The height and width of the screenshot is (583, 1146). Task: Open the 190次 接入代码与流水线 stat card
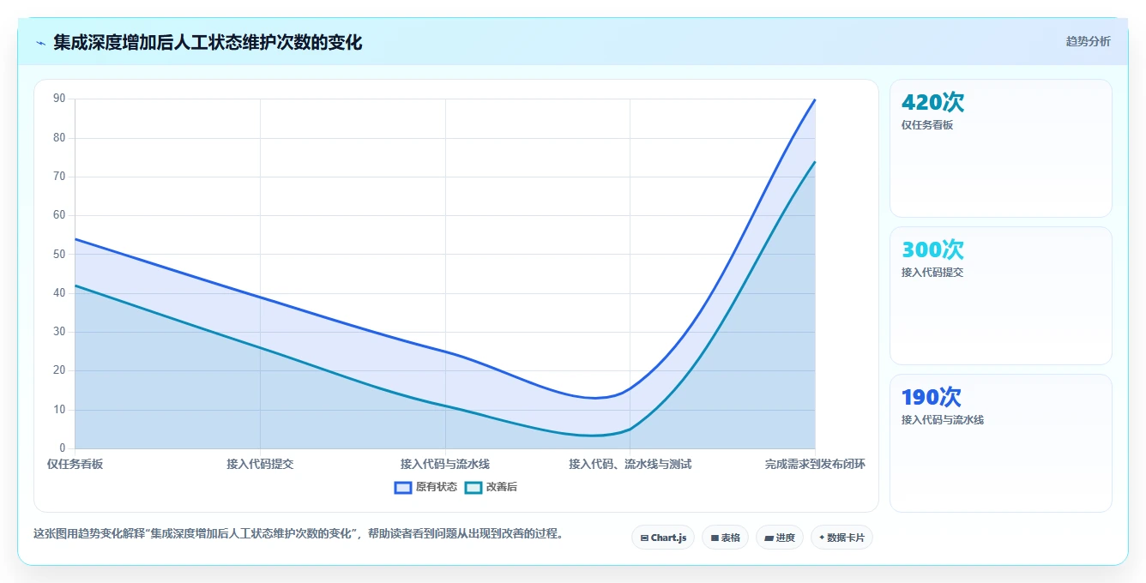coord(1001,443)
